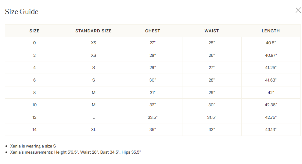Click the 43.13" length value
The height and width of the screenshot is (164, 302).
pyautogui.click(x=271, y=129)
